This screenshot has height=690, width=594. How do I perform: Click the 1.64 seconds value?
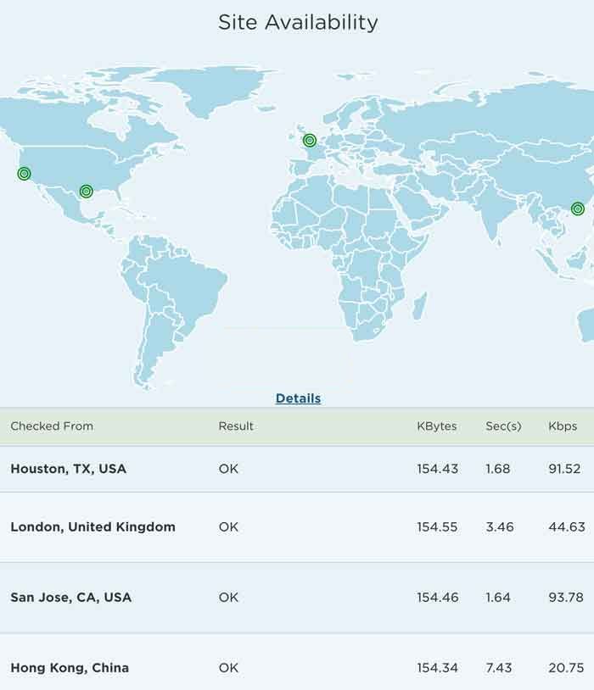[x=498, y=597]
